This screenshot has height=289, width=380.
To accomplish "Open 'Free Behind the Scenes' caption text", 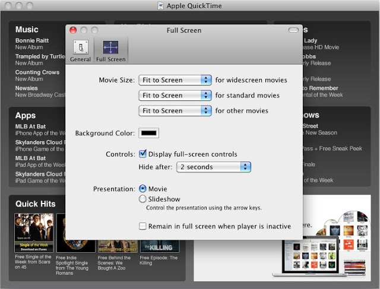I will point(114,263).
